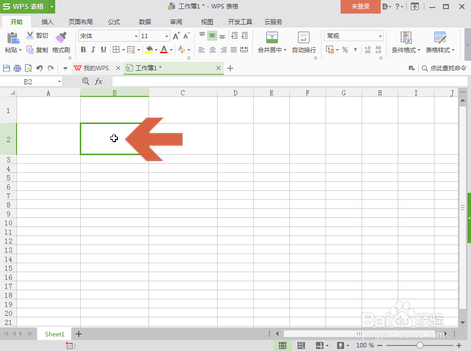Click the undo arrow
The image size is (471, 351).
[39, 68]
